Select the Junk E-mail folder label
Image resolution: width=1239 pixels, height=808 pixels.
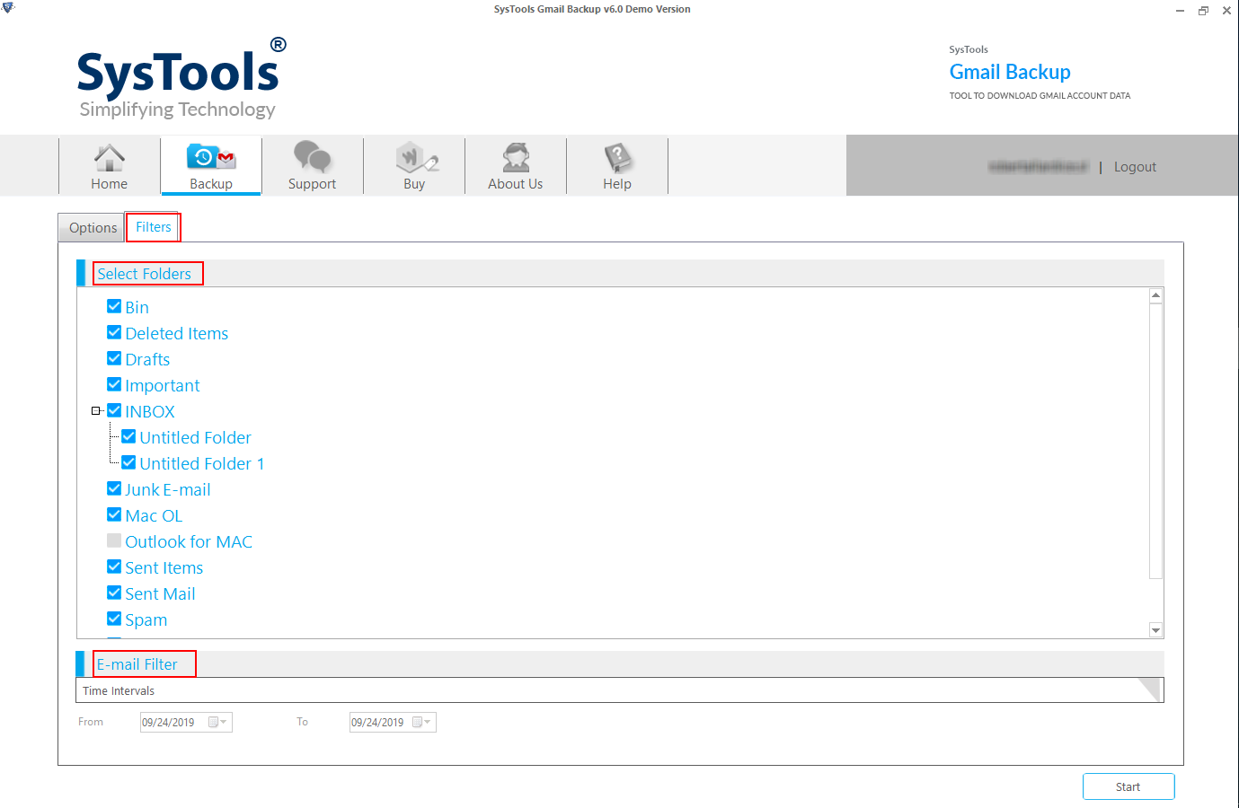pos(168,489)
